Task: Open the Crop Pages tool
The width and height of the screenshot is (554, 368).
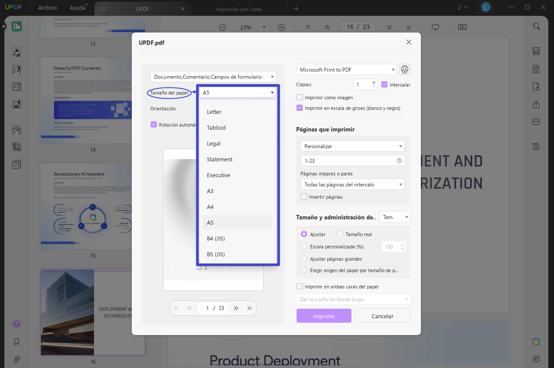Action: (16, 146)
